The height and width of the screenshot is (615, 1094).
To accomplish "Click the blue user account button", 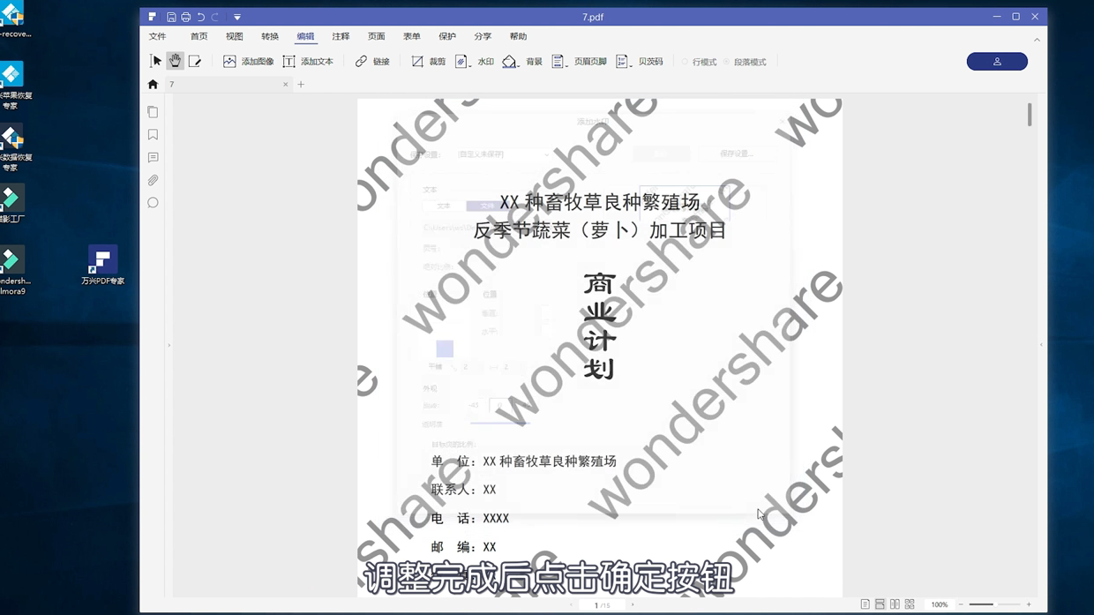I will (x=997, y=62).
